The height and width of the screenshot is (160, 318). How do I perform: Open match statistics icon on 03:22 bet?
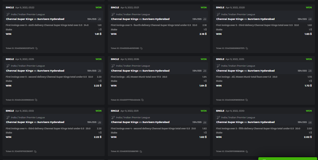pos(100,19)
